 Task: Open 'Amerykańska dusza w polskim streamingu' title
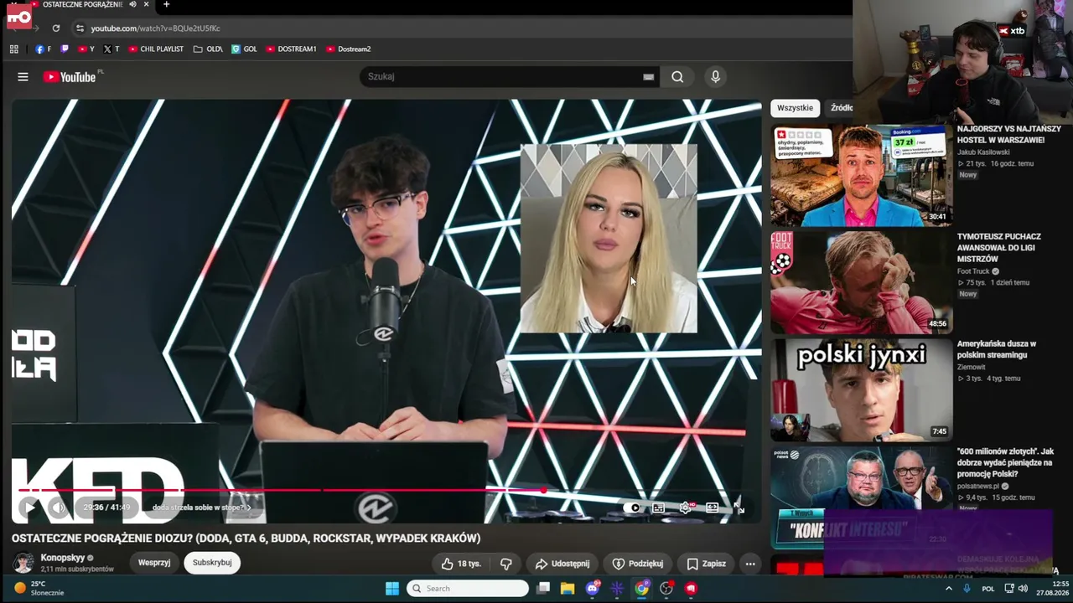tap(997, 349)
